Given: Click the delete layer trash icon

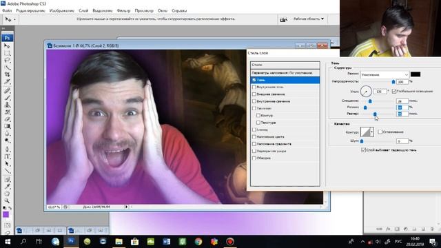Looking at the screenshot, I should click(432, 229).
